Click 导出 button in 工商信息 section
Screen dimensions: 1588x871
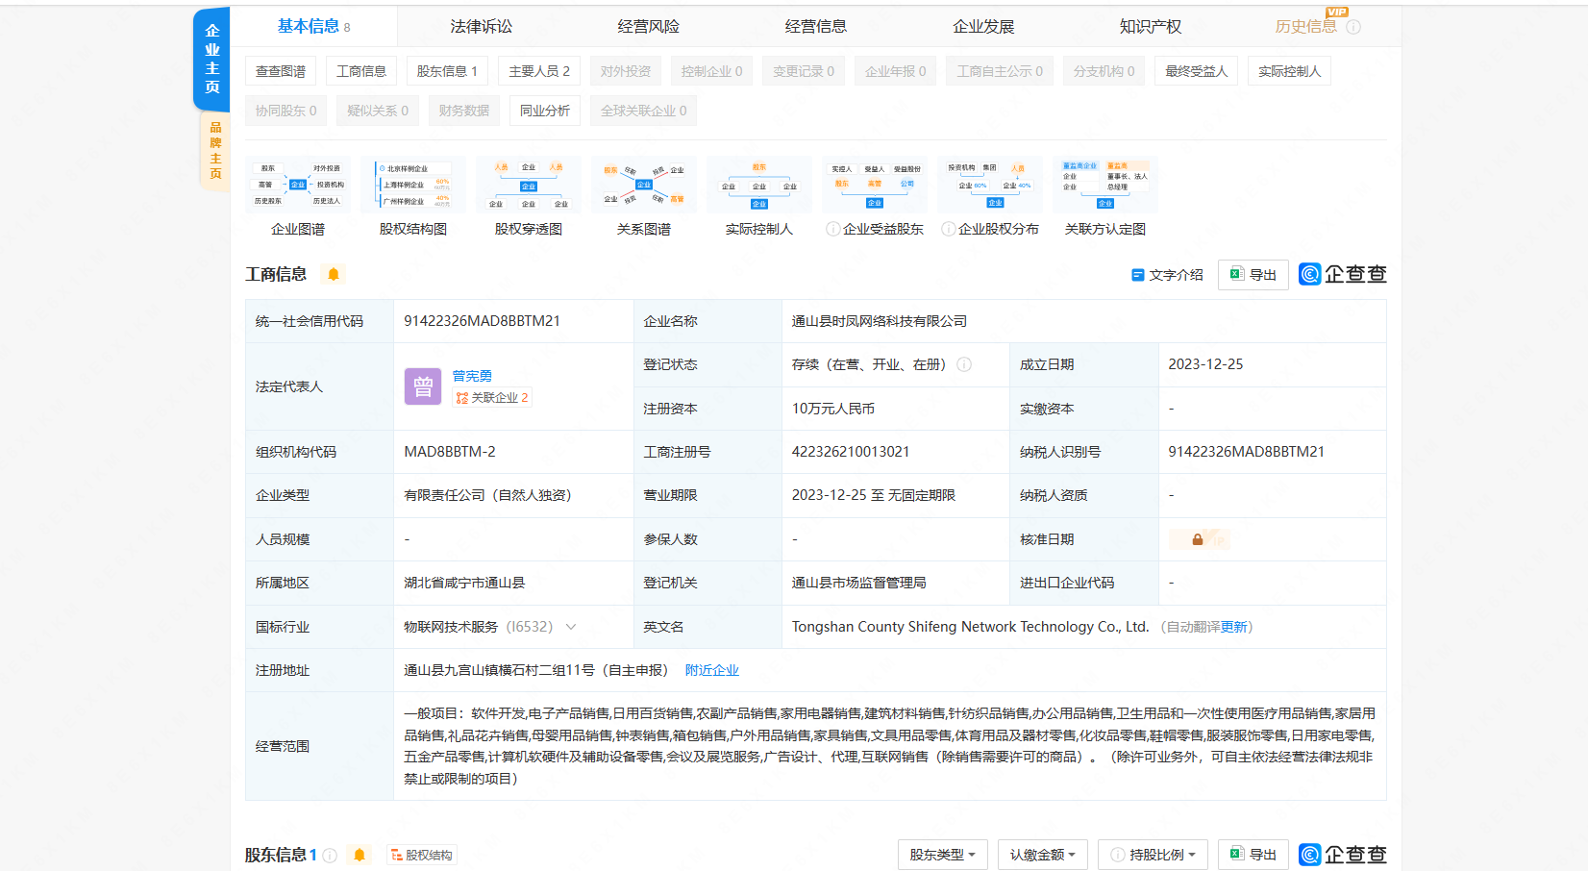[x=1253, y=275]
